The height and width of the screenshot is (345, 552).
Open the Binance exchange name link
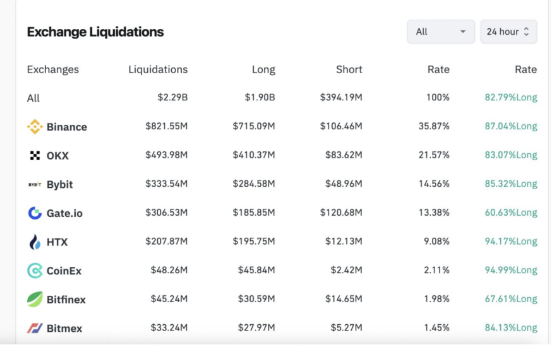(66, 127)
